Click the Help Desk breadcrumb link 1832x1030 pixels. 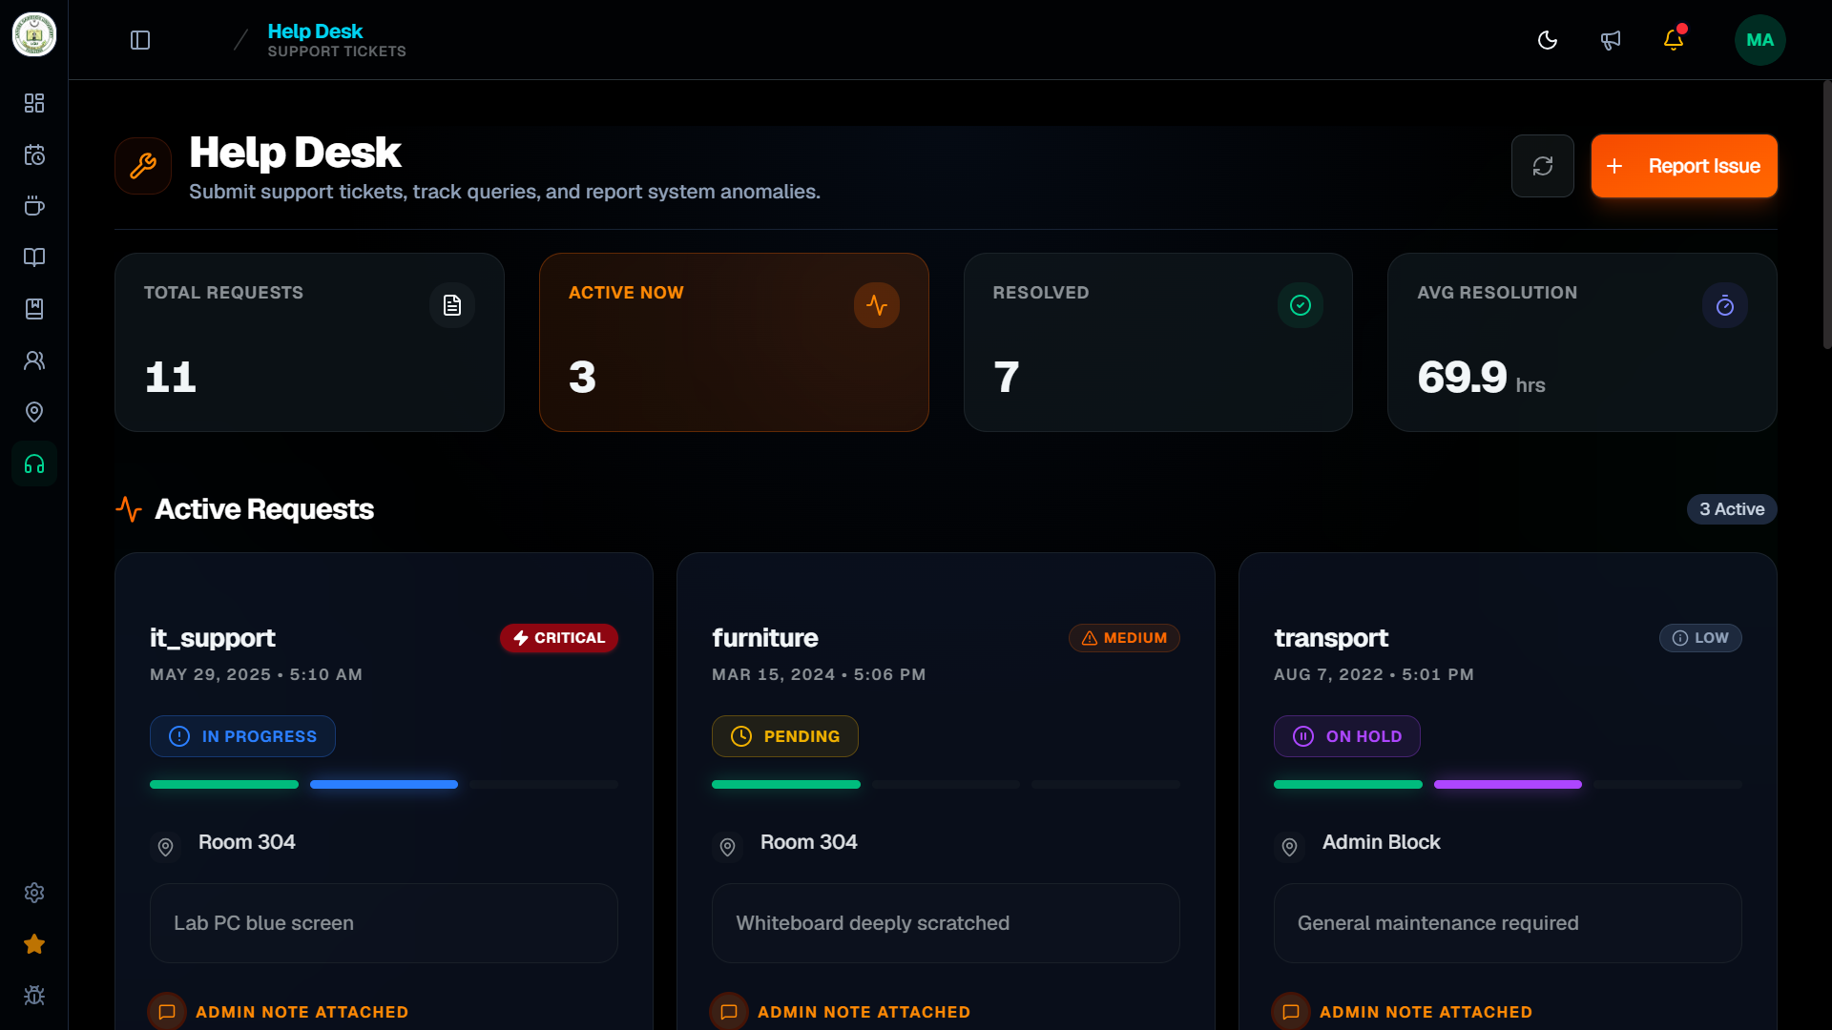[x=315, y=31]
